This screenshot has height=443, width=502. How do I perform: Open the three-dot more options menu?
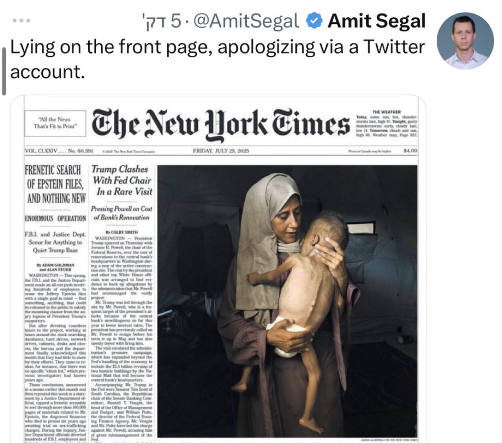pyautogui.click(x=21, y=20)
